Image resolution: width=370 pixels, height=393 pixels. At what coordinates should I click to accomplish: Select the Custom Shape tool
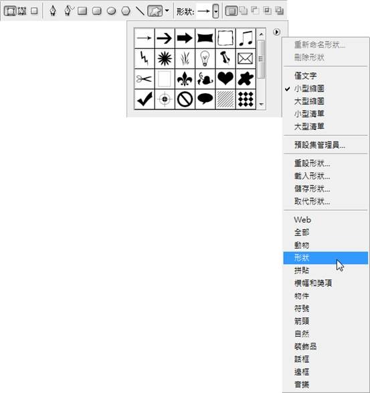(155, 11)
